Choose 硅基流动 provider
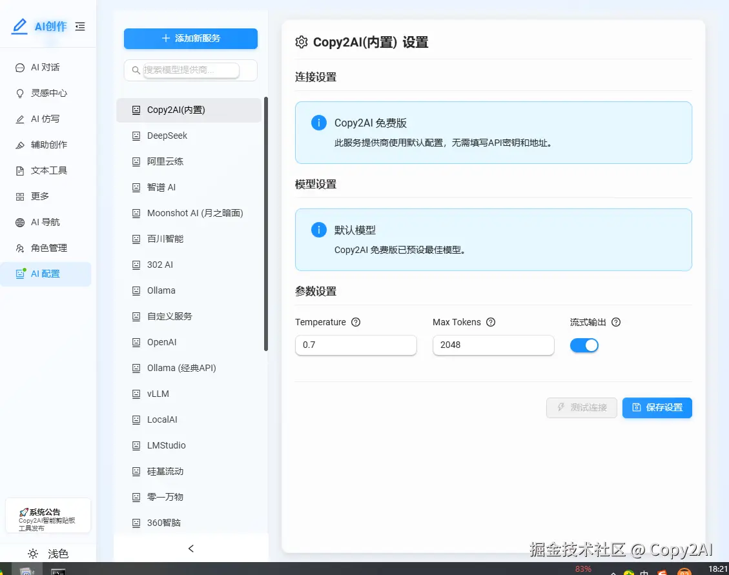Viewport: 729px width, 575px height. click(189, 471)
